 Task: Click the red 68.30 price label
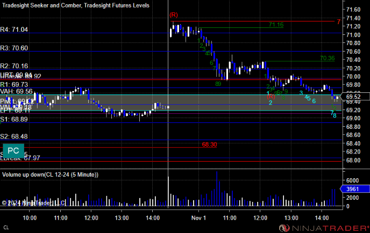(209, 144)
